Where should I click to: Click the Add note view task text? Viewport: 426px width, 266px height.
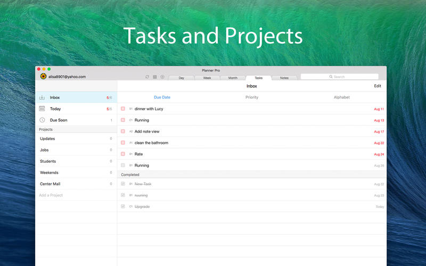147,131
